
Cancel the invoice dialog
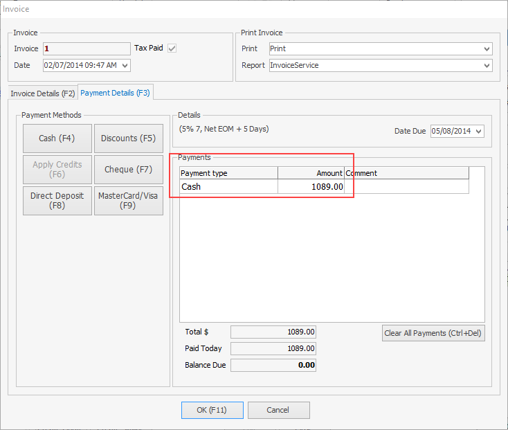pos(278,410)
